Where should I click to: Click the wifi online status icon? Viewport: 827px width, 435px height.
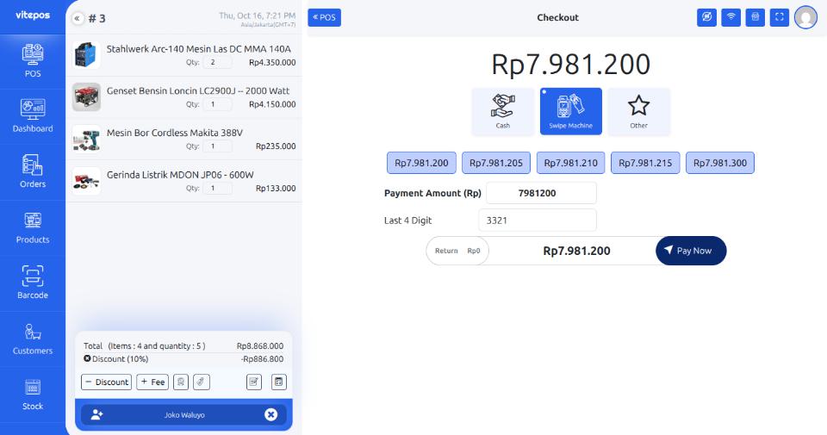(731, 17)
